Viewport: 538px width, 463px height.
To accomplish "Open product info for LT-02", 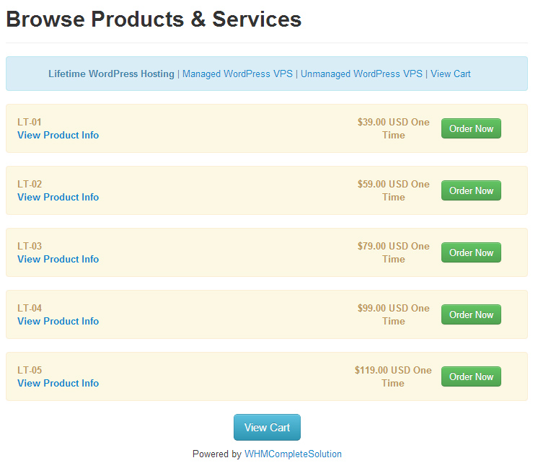I will pos(58,197).
